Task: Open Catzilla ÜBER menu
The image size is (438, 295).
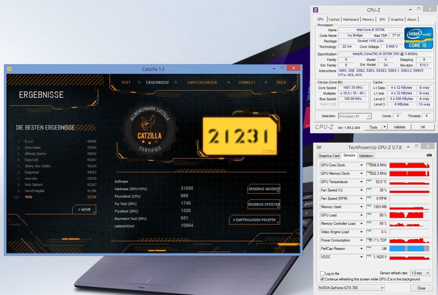Action: coord(281,82)
